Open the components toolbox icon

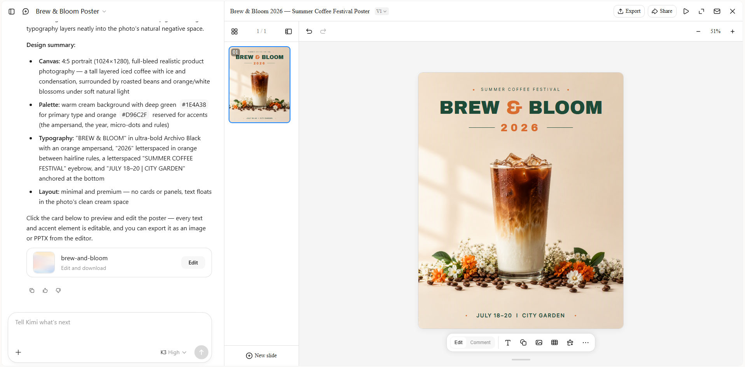coord(570,343)
